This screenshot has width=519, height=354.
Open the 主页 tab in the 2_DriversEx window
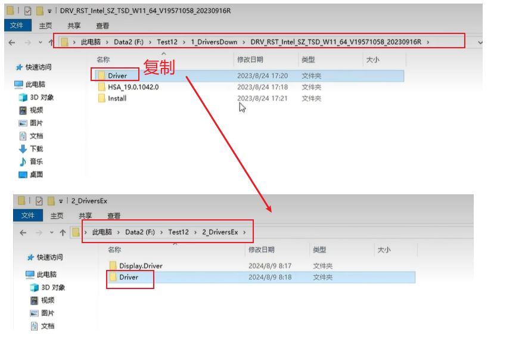[57, 216]
